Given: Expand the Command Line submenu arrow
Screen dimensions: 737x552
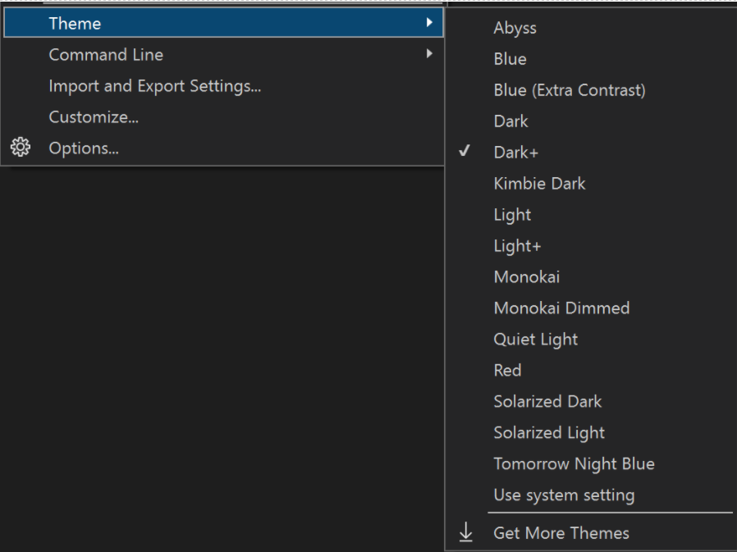Looking at the screenshot, I should pyautogui.click(x=429, y=54).
